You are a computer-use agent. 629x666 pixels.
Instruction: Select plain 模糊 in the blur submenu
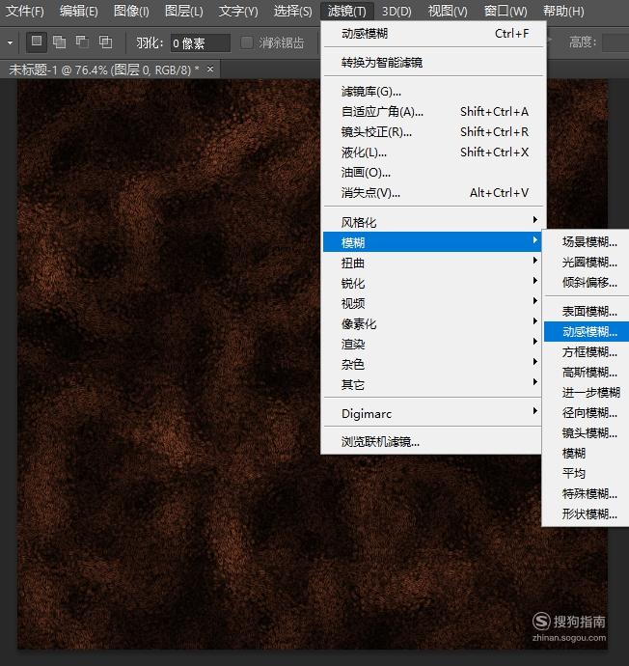[587, 454]
